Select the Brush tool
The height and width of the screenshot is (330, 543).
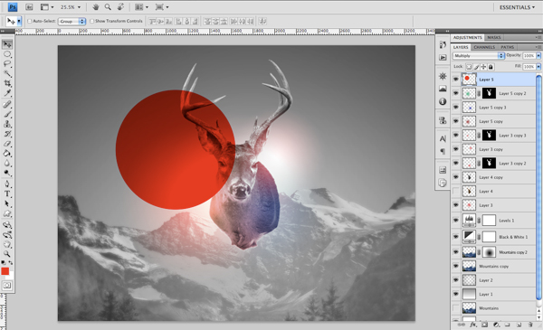tap(7, 114)
